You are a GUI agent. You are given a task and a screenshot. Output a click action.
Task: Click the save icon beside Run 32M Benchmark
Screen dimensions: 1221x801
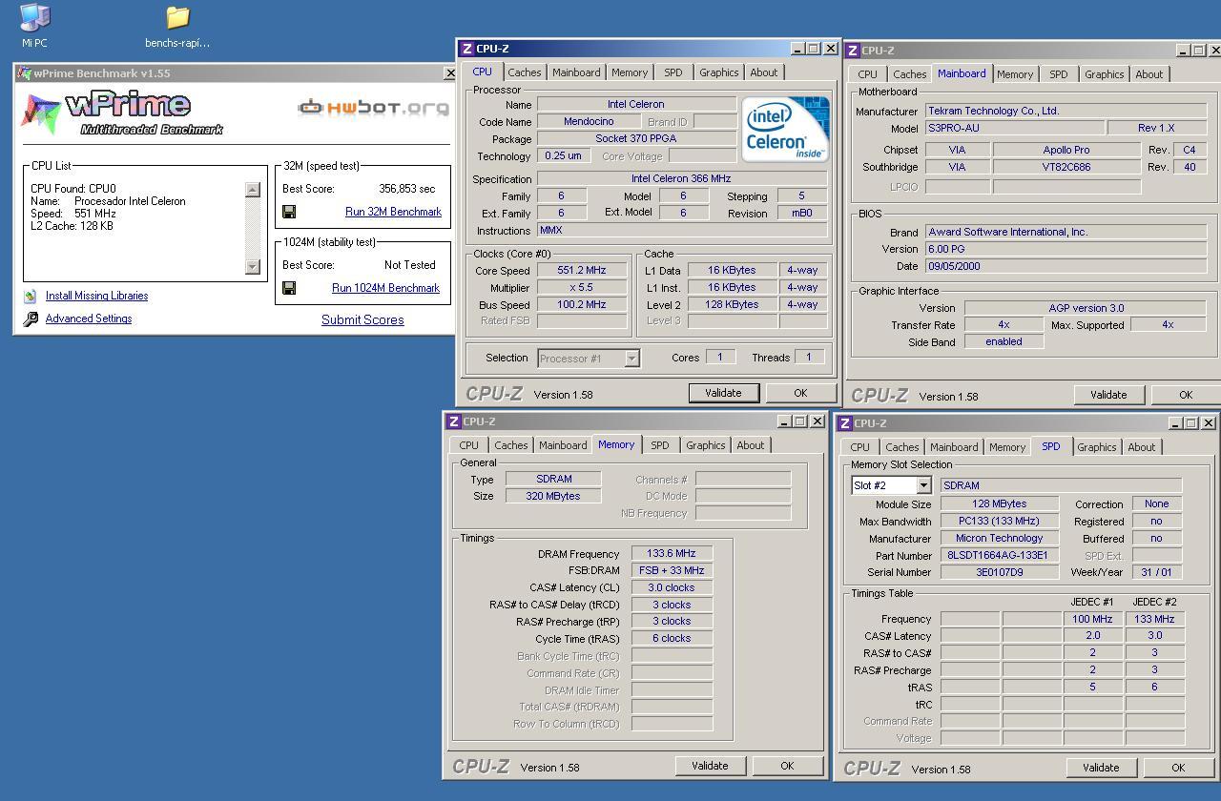click(x=289, y=212)
